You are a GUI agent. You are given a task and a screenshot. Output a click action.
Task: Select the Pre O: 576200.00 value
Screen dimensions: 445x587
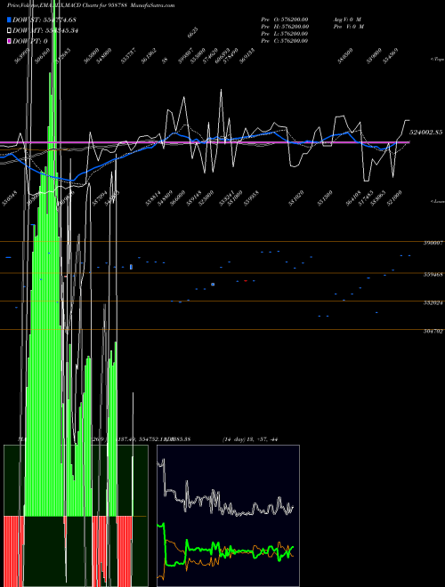285,19
